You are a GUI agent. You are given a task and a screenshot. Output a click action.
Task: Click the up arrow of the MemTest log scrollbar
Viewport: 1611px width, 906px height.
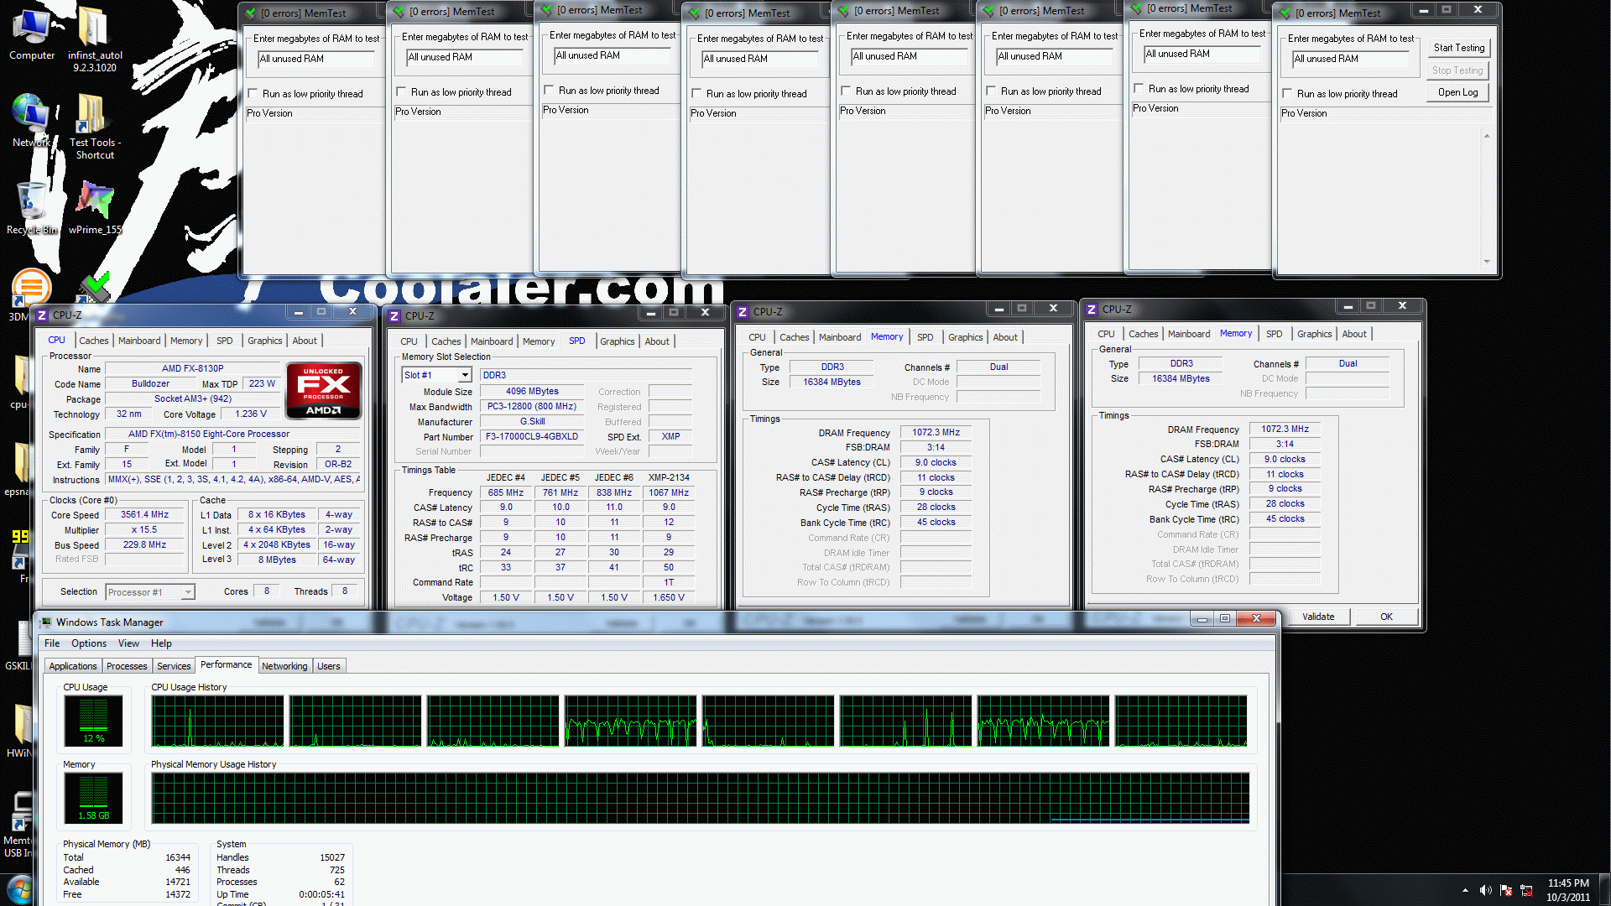(1487, 136)
